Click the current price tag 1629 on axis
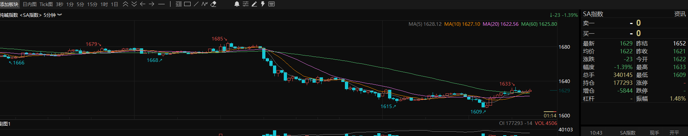 (564, 91)
